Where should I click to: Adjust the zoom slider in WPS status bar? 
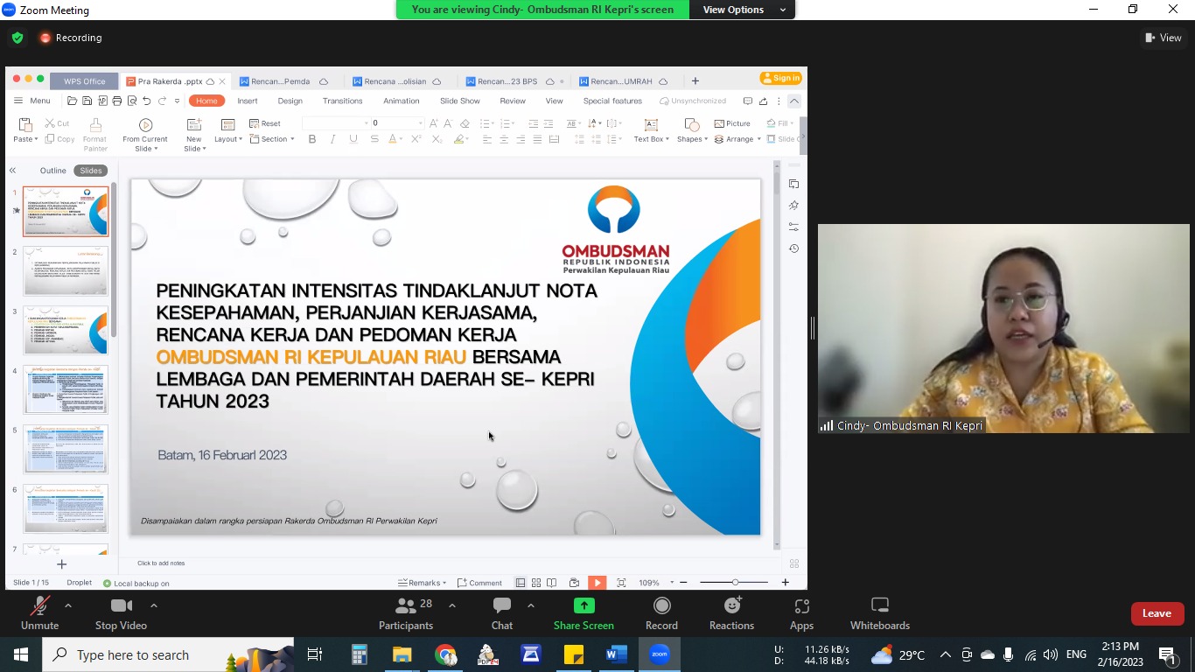click(735, 583)
